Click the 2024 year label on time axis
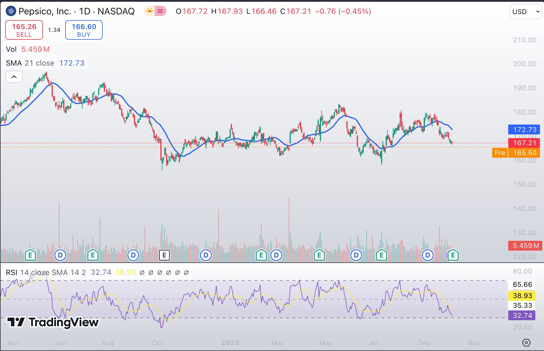This screenshot has height=351, width=544. pos(230,343)
